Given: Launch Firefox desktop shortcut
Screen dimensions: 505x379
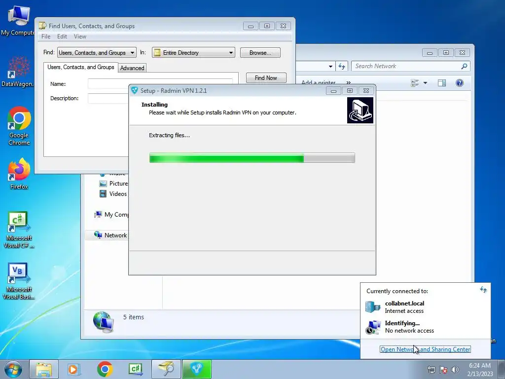Looking at the screenshot, I should point(19,173).
